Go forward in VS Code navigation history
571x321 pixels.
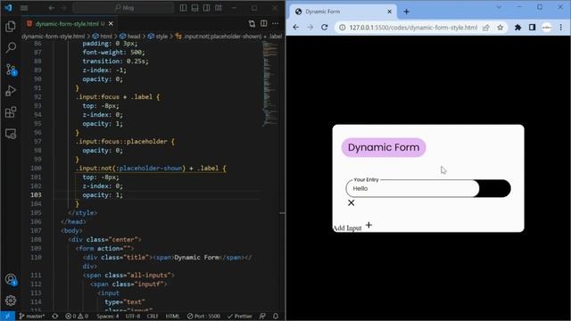point(63,8)
